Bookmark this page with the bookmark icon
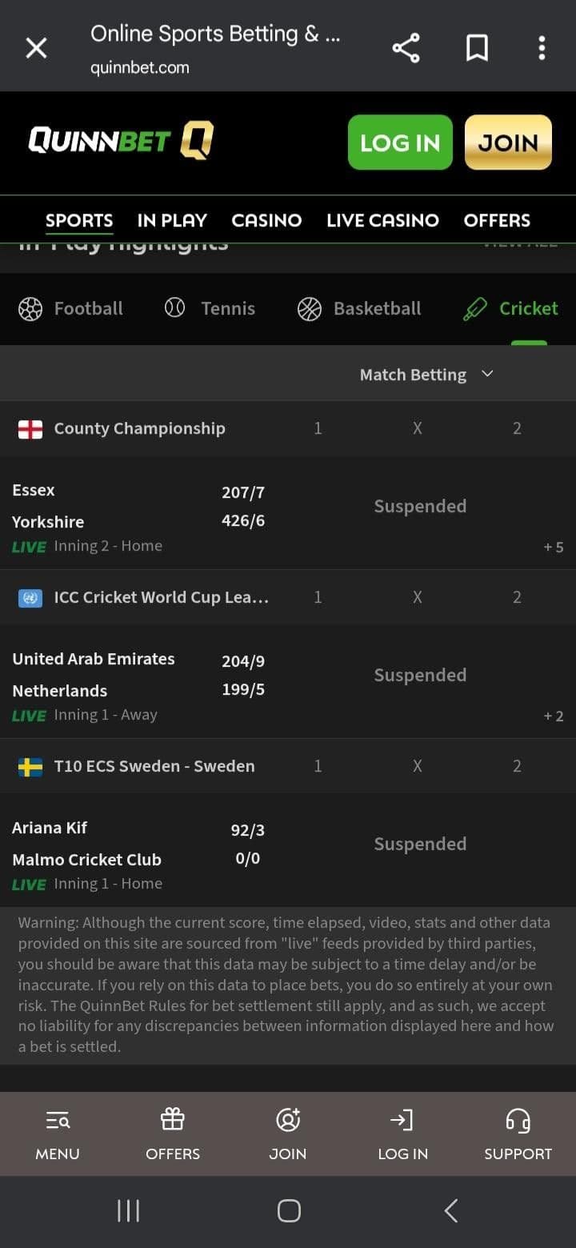Image resolution: width=576 pixels, height=1248 pixels. point(477,49)
